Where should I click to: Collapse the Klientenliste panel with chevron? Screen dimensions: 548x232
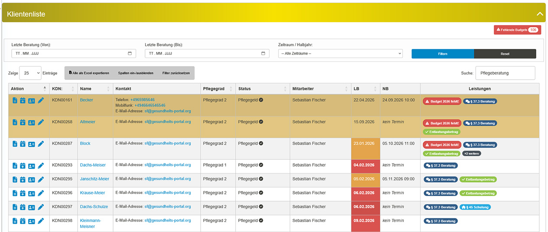[x=540, y=14]
